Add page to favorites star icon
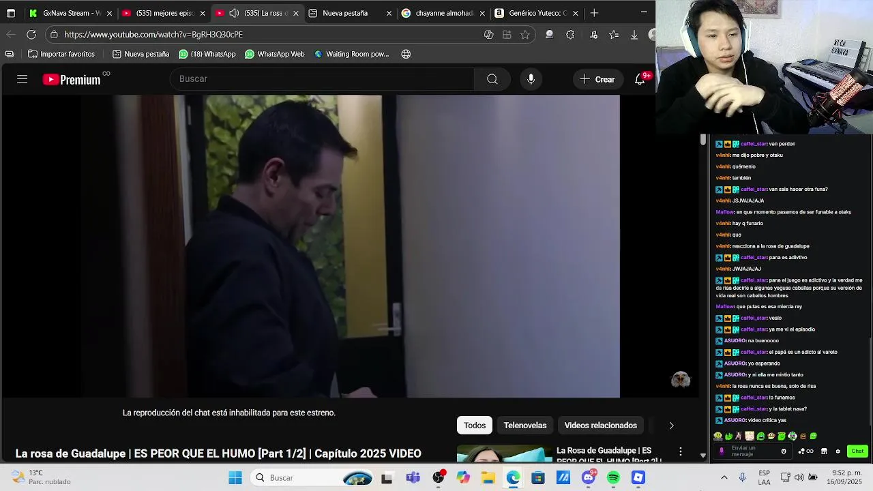Screen dimensions: 873x491 [525, 34]
